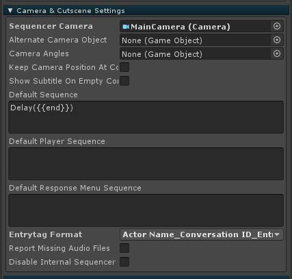292x279 pixels.
Task: Click Camera Angles' None (Game Object) field
Action: [202, 54]
